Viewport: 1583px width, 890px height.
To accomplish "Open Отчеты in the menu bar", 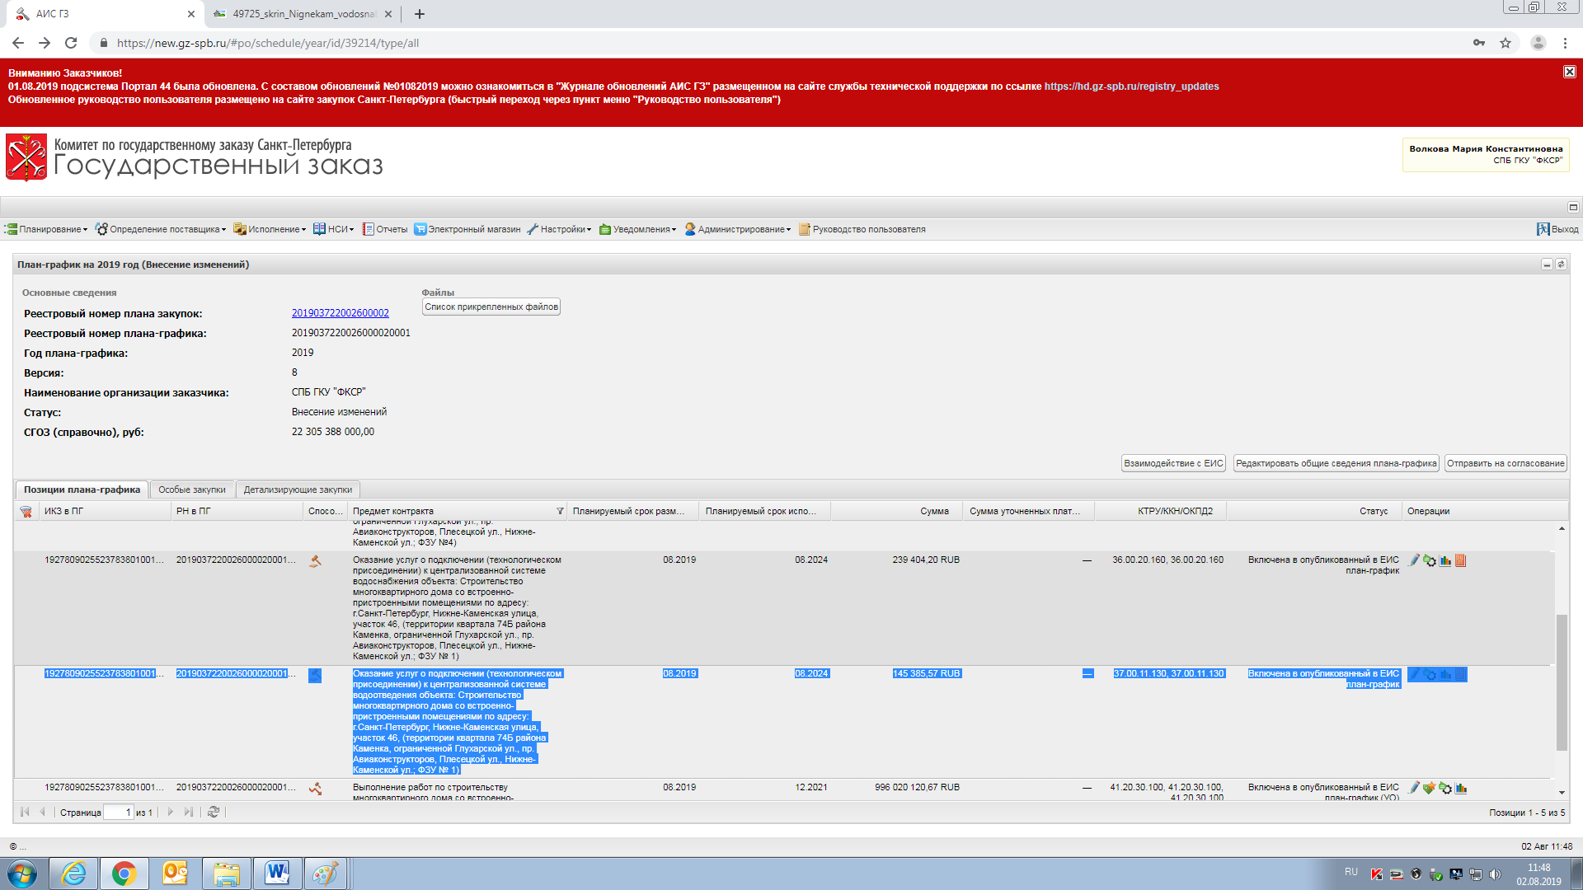I will [x=385, y=229].
